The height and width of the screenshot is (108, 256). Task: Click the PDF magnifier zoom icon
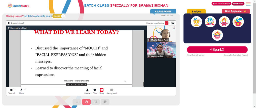(82, 84)
